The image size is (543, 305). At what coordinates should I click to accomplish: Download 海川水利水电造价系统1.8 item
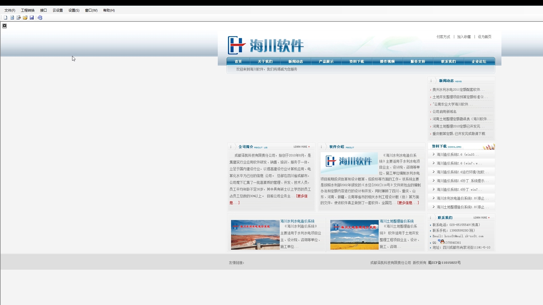462,198
